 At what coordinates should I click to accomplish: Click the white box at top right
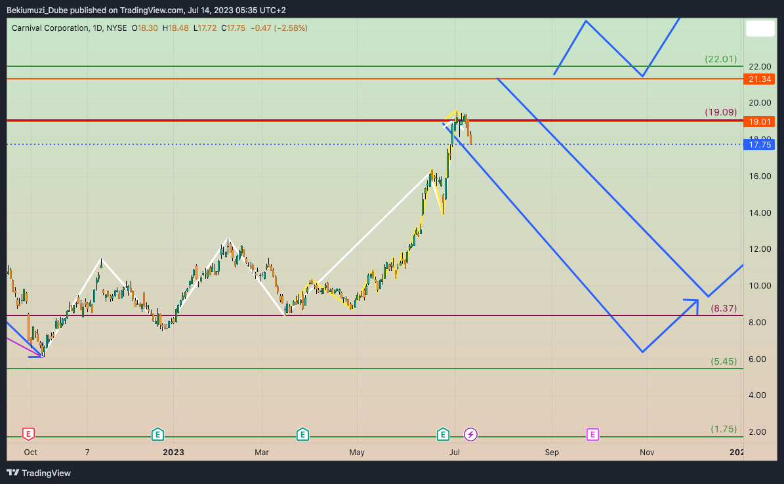point(760,28)
